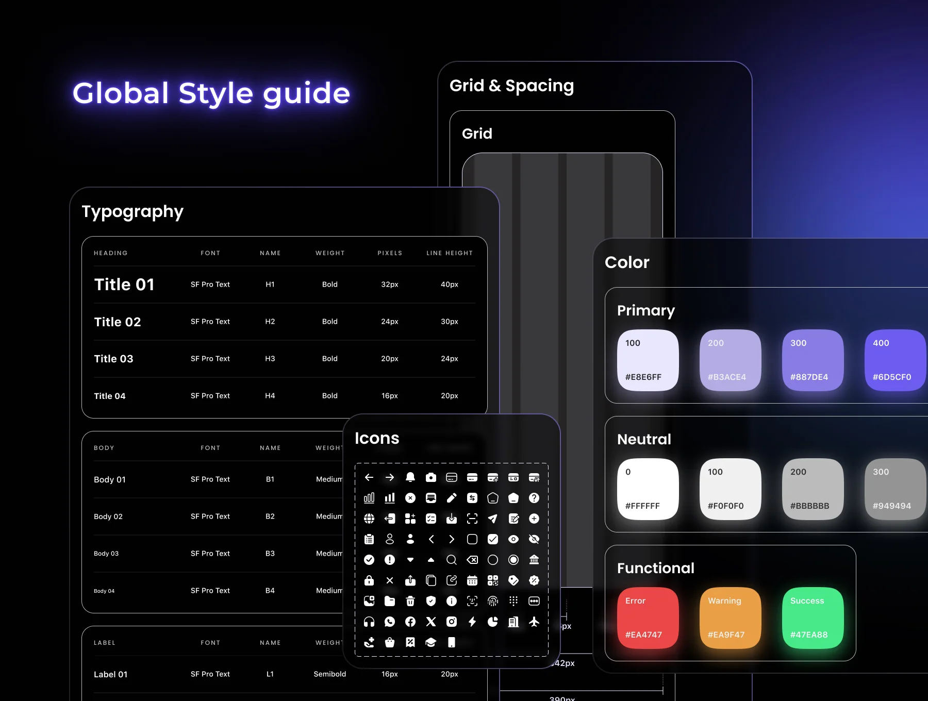Select the X (Twitter) logo icon

coord(431,622)
